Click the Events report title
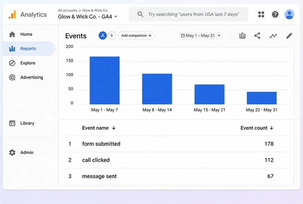The width and height of the screenshot is (303, 204). click(76, 36)
